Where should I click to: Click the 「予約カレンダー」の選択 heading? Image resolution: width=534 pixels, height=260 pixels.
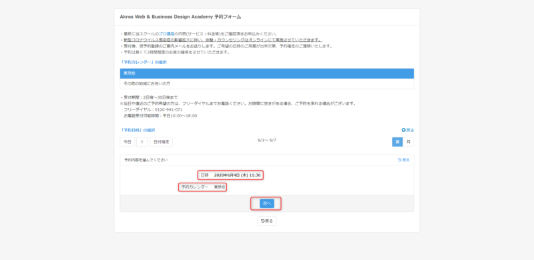pos(144,62)
